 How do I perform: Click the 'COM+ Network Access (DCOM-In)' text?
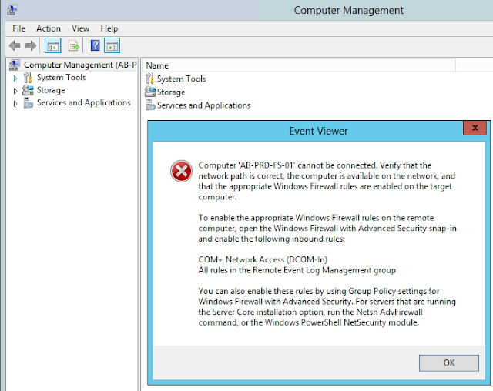pos(263,259)
